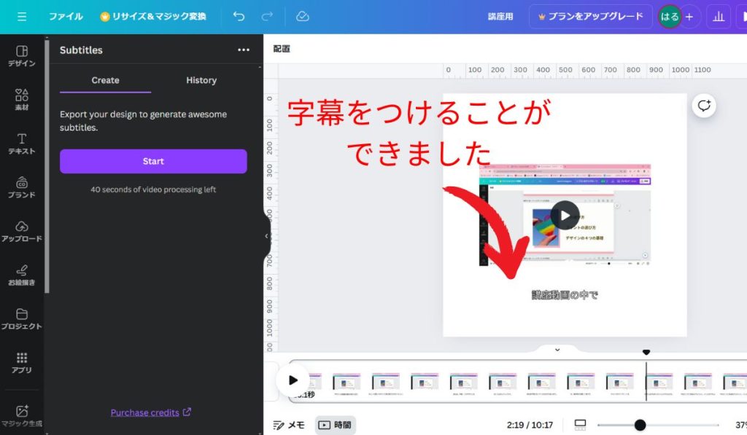Open the 素材 elements panel
The width and height of the screenshot is (747, 435).
tap(22, 99)
